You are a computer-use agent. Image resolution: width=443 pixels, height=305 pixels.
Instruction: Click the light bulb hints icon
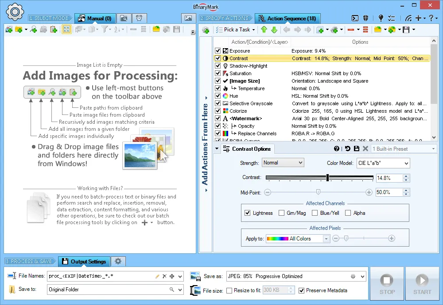click(381, 18)
